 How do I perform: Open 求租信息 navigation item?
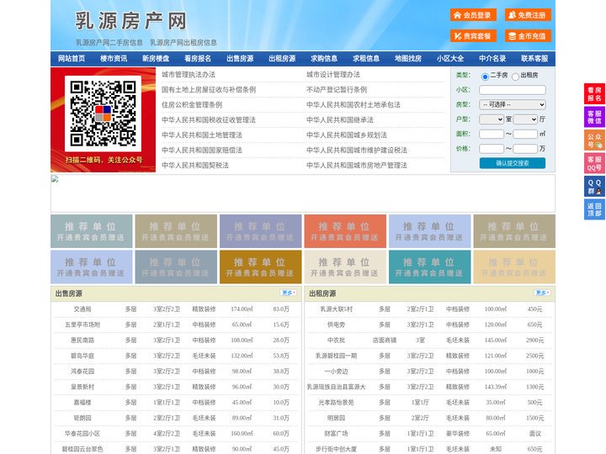pyautogui.click(x=366, y=59)
